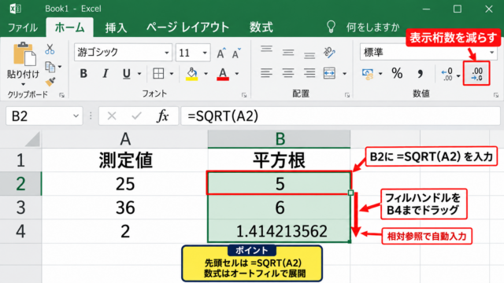The width and height of the screenshot is (504, 283).
Task: Expand the Paste options arrow
Action: coord(23,85)
